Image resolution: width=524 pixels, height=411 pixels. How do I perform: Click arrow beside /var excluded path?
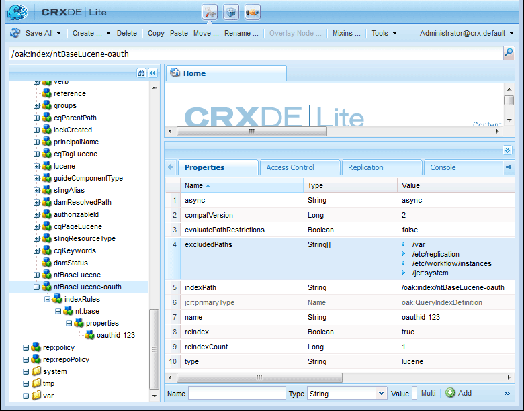click(x=404, y=244)
